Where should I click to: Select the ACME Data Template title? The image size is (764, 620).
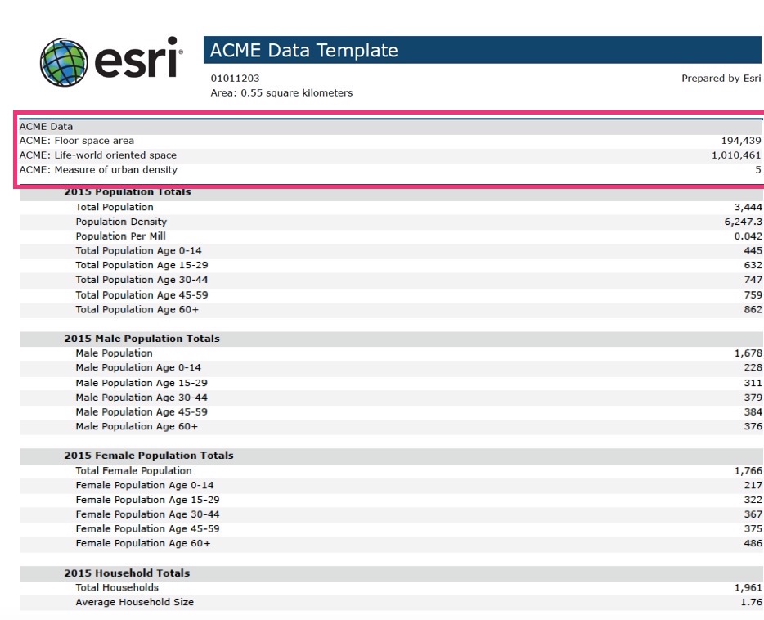click(x=304, y=50)
